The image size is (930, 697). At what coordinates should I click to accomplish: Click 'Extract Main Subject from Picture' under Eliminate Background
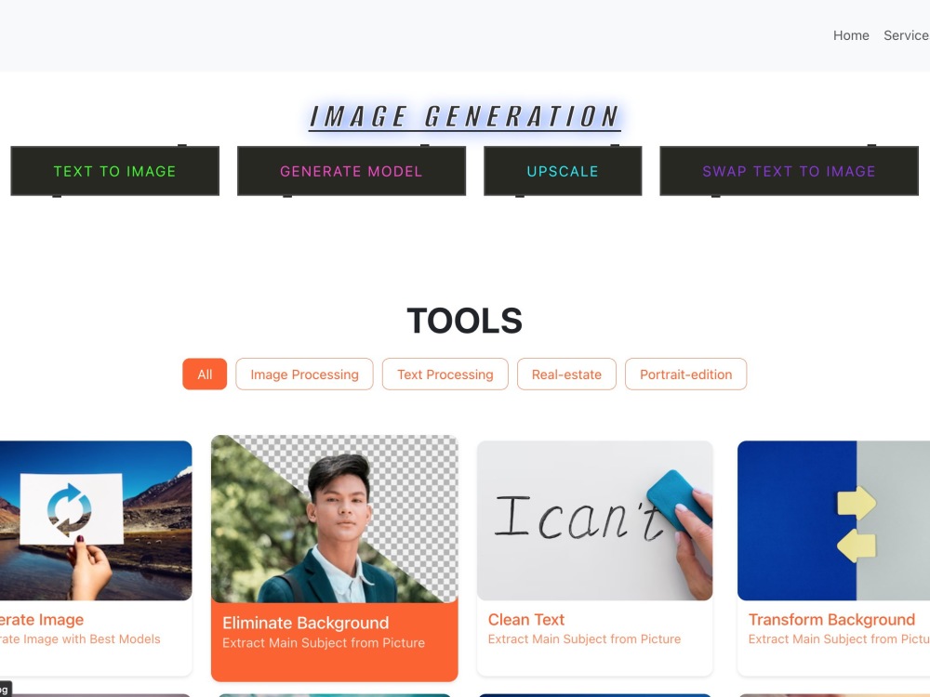click(x=324, y=643)
